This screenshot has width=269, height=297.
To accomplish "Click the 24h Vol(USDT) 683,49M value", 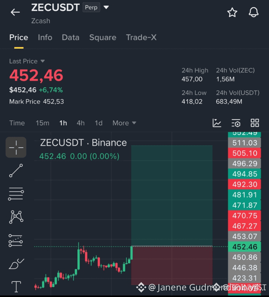I will (229, 102).
